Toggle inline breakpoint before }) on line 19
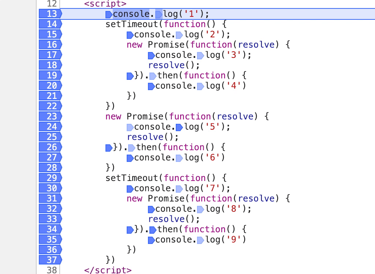The height and width of the screenshot is (274, 375). point(130,76)
